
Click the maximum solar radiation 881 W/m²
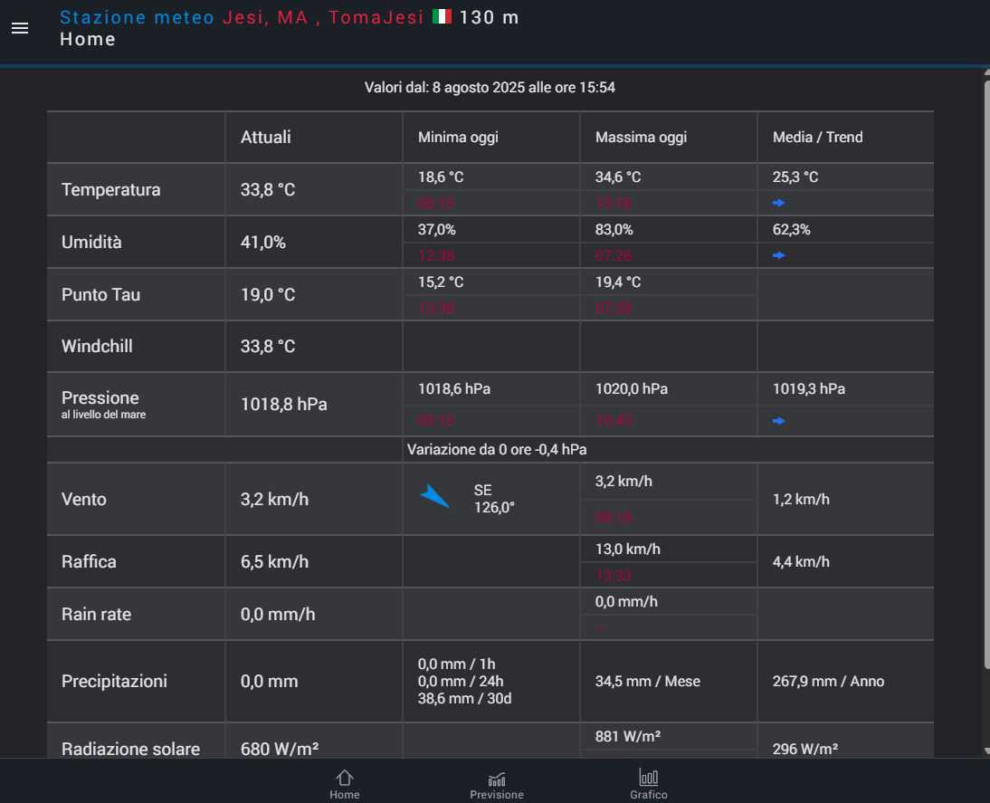(628, 736)
